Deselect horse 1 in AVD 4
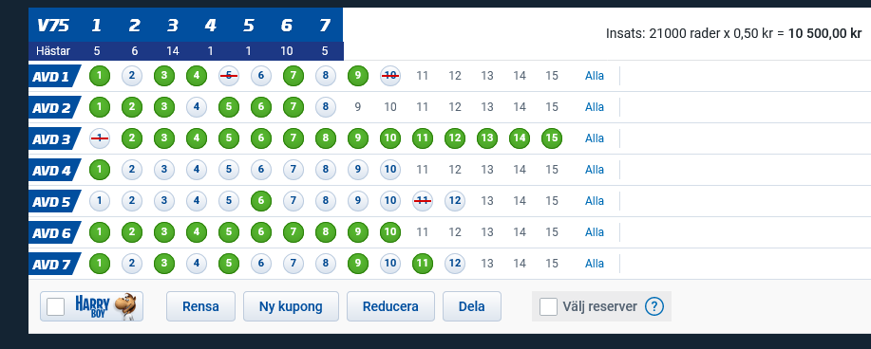The image size is (871, 349). 100,170
